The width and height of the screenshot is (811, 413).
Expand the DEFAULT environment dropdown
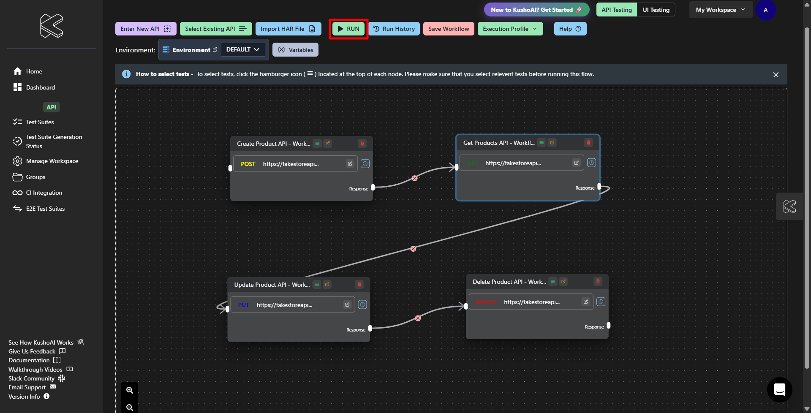coord(243,49)
